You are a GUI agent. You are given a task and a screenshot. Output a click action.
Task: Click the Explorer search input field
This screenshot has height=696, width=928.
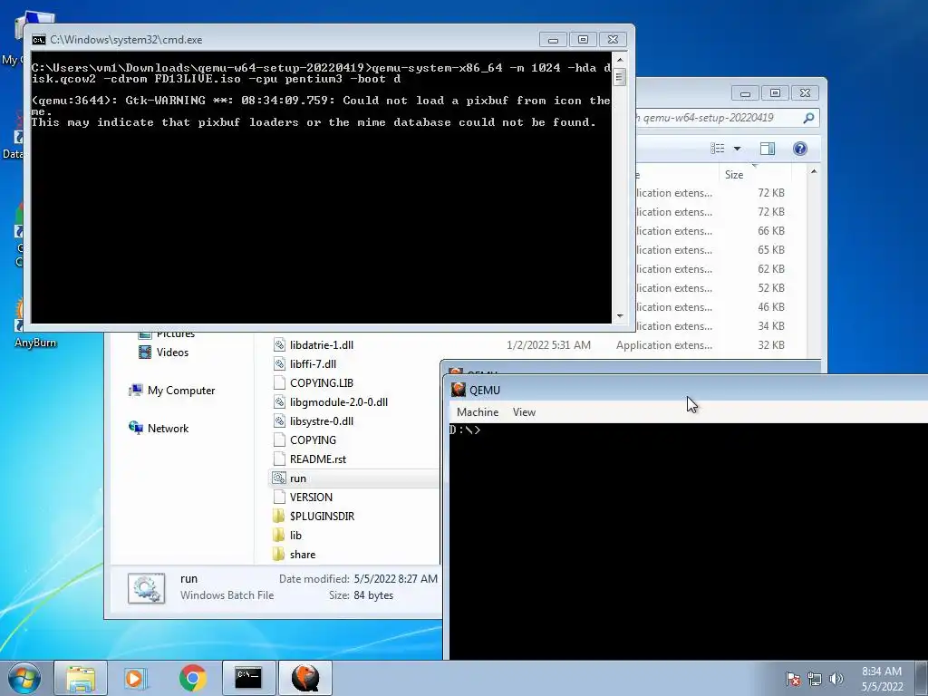click(x=719, y=118)
